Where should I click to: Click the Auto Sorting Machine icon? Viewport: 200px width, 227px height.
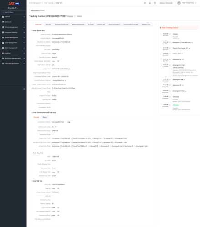click(x=3, y=64)
